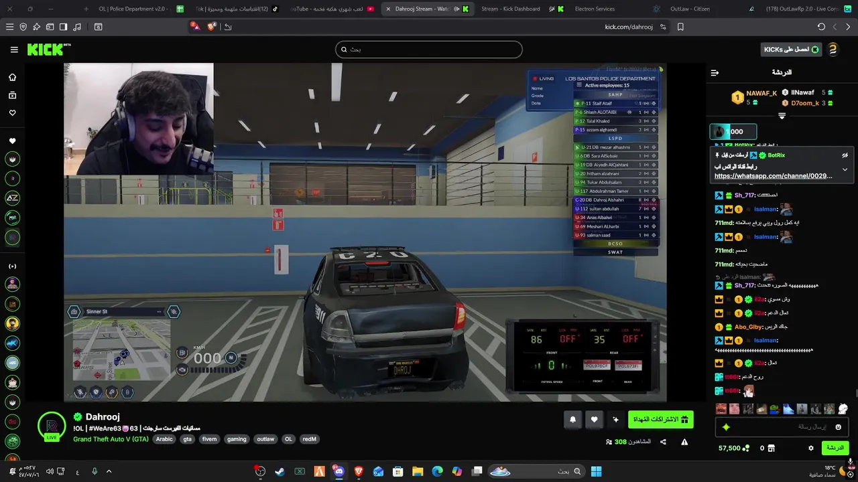Open the Browse icon in the left sidebar
Screen dimensions: 858x482
pyautogui.click(x=12, y=96)
